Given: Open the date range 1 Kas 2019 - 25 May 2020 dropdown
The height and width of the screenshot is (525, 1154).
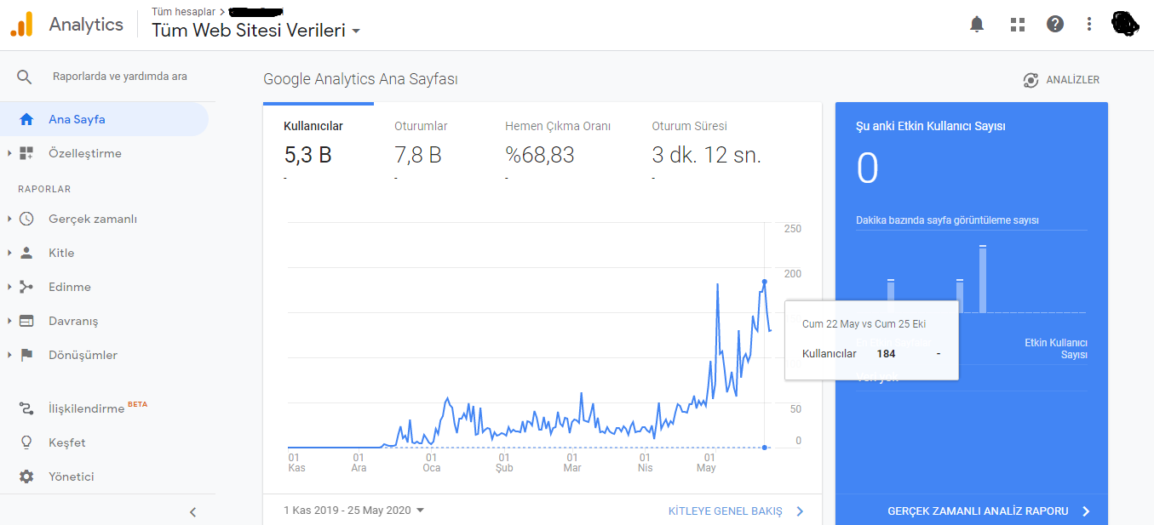Looking at the screenshot, I should click(354, 511).
